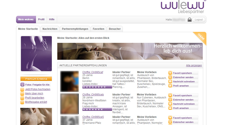This screenshot has width=226, height=125.
Task: Open the Hilfe menu item
Action: pyautogui.click(x=52, y=19)
